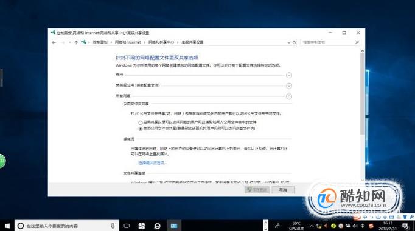
Task: Show hidden tray icons with the chevron
Action: click(x=312, y=226)
